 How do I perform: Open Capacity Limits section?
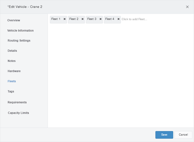pyautogui.click(x=18, y=113)
